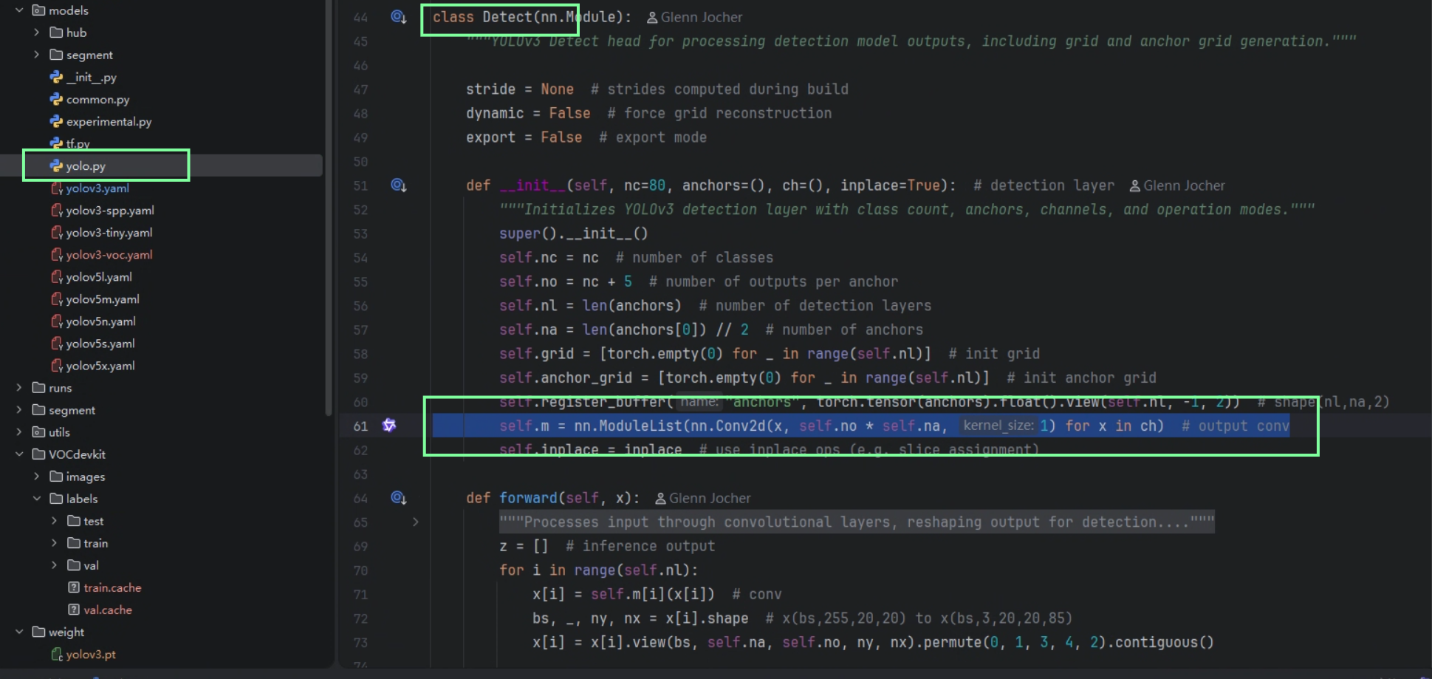Image resolution: width=1432 pixels, height=679 pixels.
Task: Click the YAML icon of yolov3-spp.yaml
Action: click(56, 211)
